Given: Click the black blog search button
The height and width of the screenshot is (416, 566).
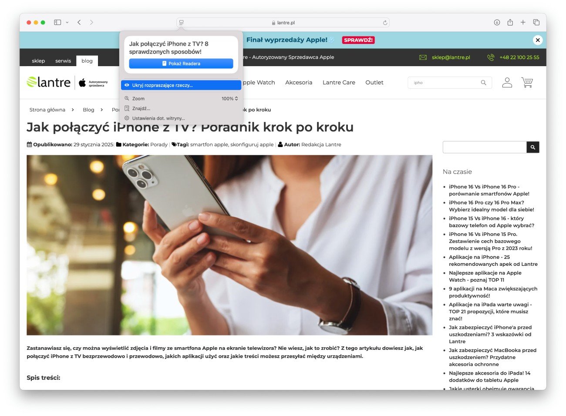Looking at the screenshot, I should pos(533,147).
